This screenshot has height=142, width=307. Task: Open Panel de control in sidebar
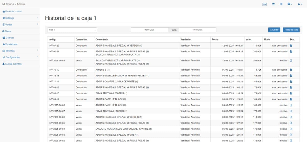click(13, 12)
